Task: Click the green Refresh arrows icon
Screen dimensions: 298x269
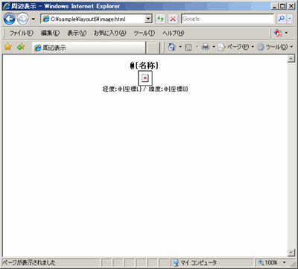Action: [161, 19]
